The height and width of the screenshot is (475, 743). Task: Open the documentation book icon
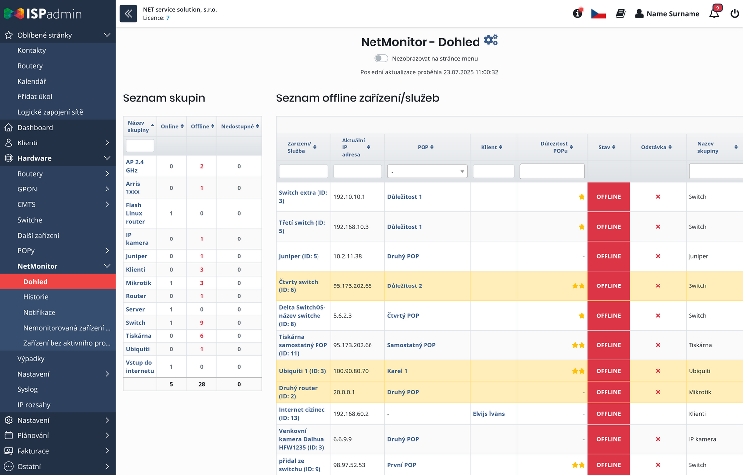pos(620,14)
